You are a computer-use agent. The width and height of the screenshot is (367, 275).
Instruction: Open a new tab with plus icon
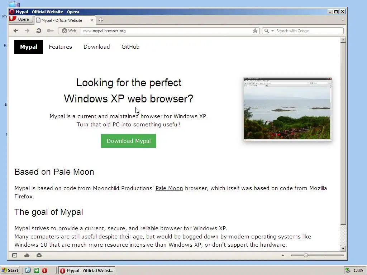[x=101, y=20]
